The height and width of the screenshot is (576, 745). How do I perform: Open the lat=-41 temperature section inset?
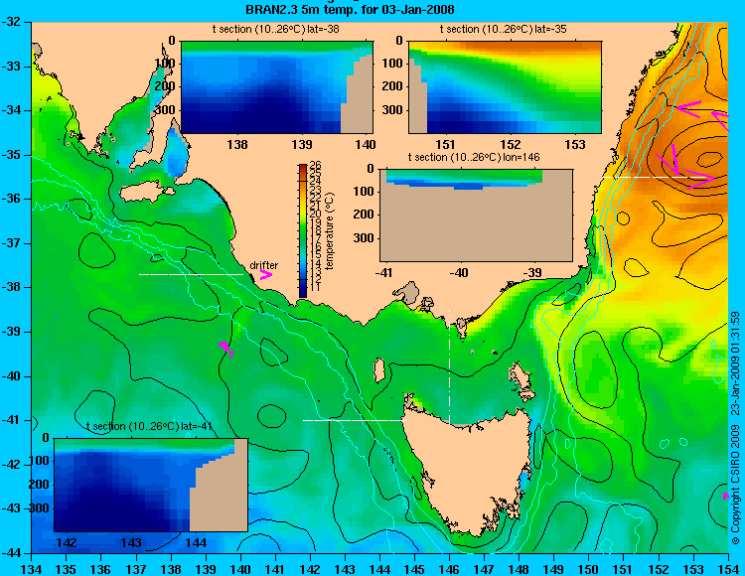151,485
